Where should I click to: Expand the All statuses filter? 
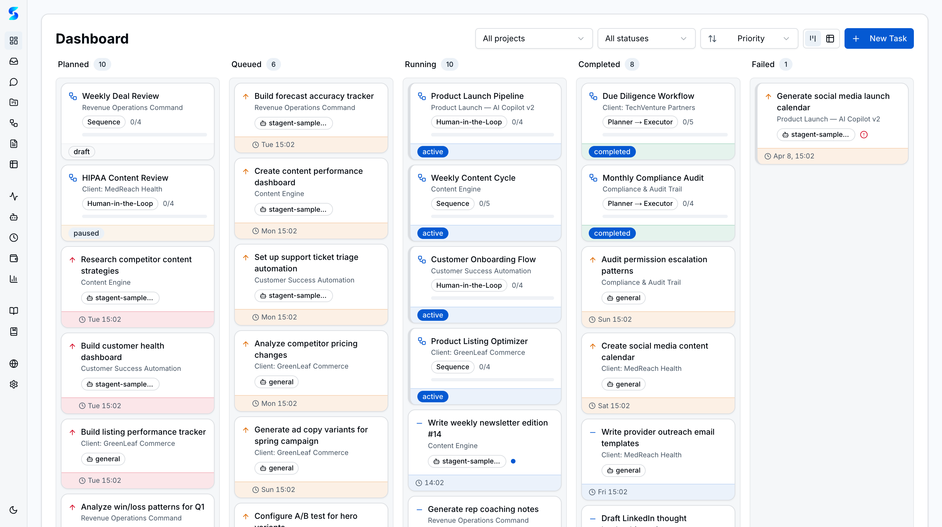[x=646, y=38]
